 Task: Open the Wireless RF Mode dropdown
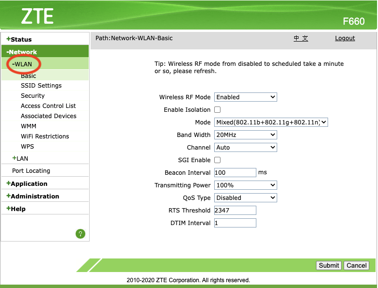pyautogui.click(x=245, y=97)
